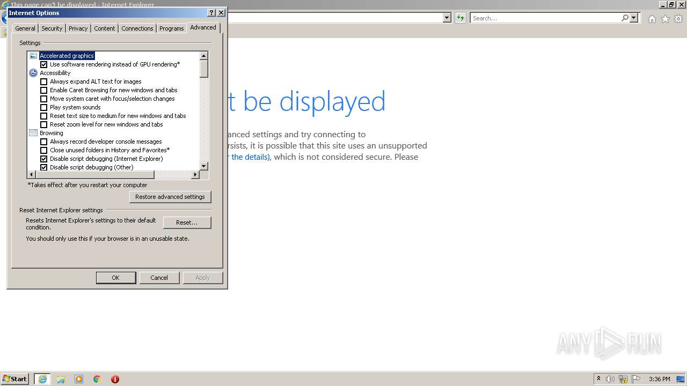Click the refresh page icon

click(x=460, y=18)
